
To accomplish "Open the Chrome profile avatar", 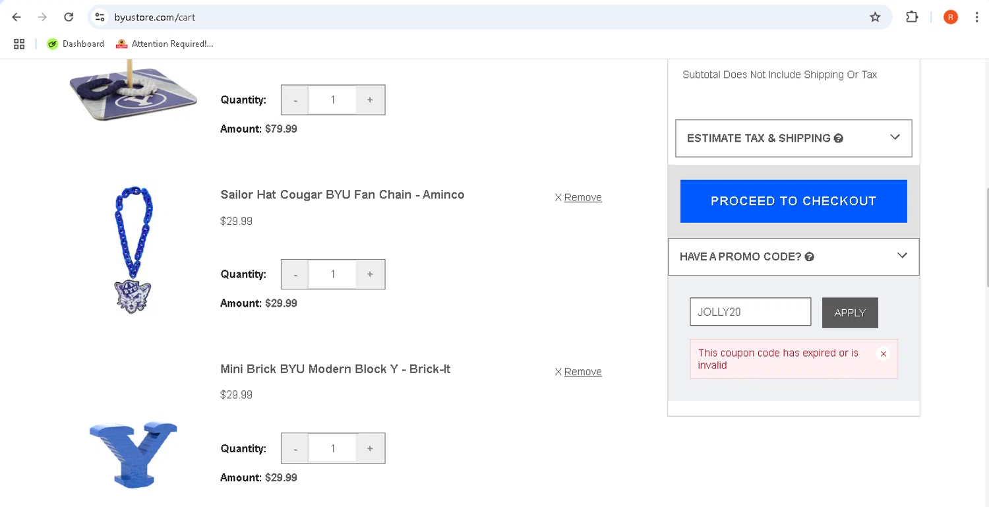I will coord(950,17).
